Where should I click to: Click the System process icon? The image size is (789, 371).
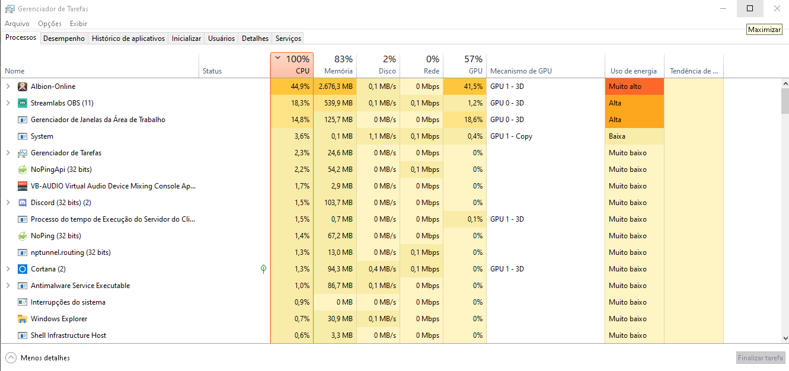pos(23,136)
